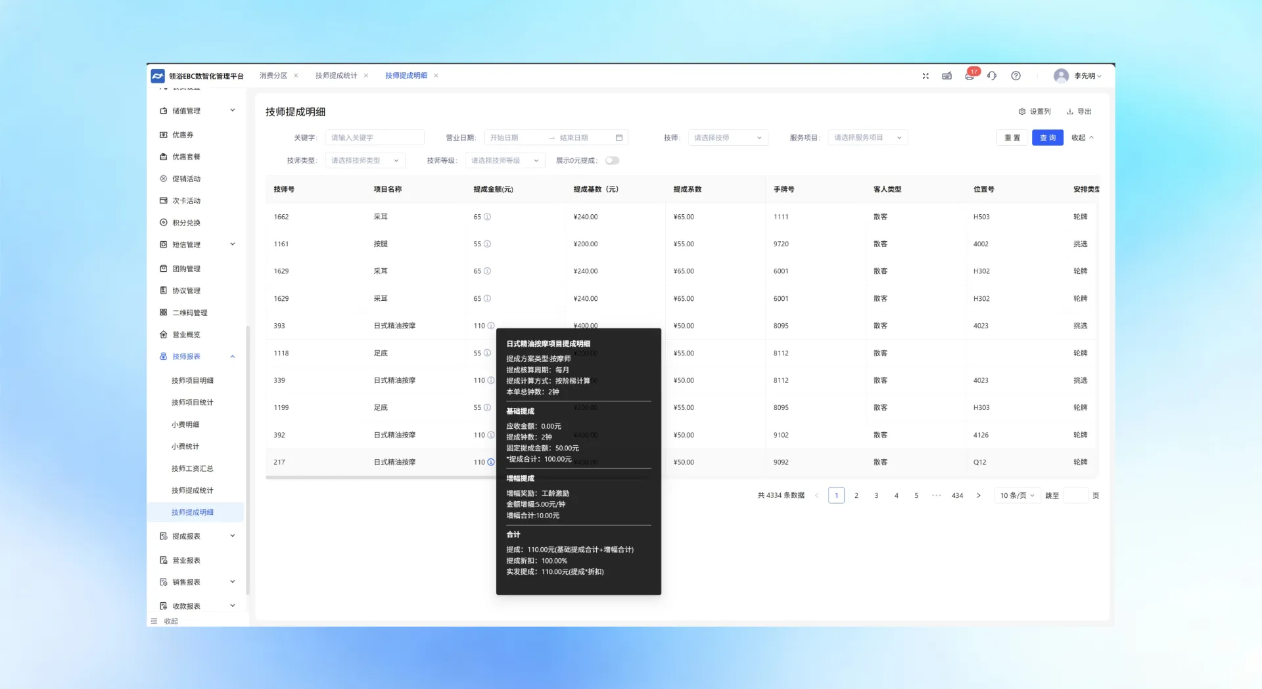Screen dimensions: 1262x689
Task: Expand the 技师类型 dropdown
Action: tap(365, 161)
